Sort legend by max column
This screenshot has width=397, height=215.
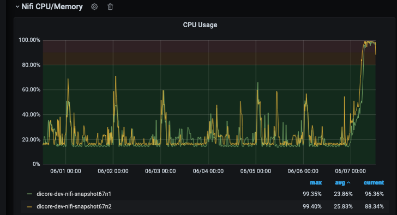click(x=316, y=182)
